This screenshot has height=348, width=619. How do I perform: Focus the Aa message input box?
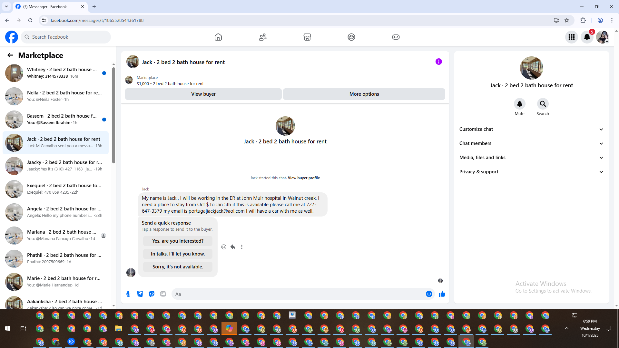point(299,294)
